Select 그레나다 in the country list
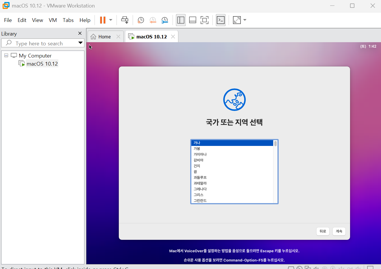The width and height of the screenshot is (381, 269). tap(232, 189)
